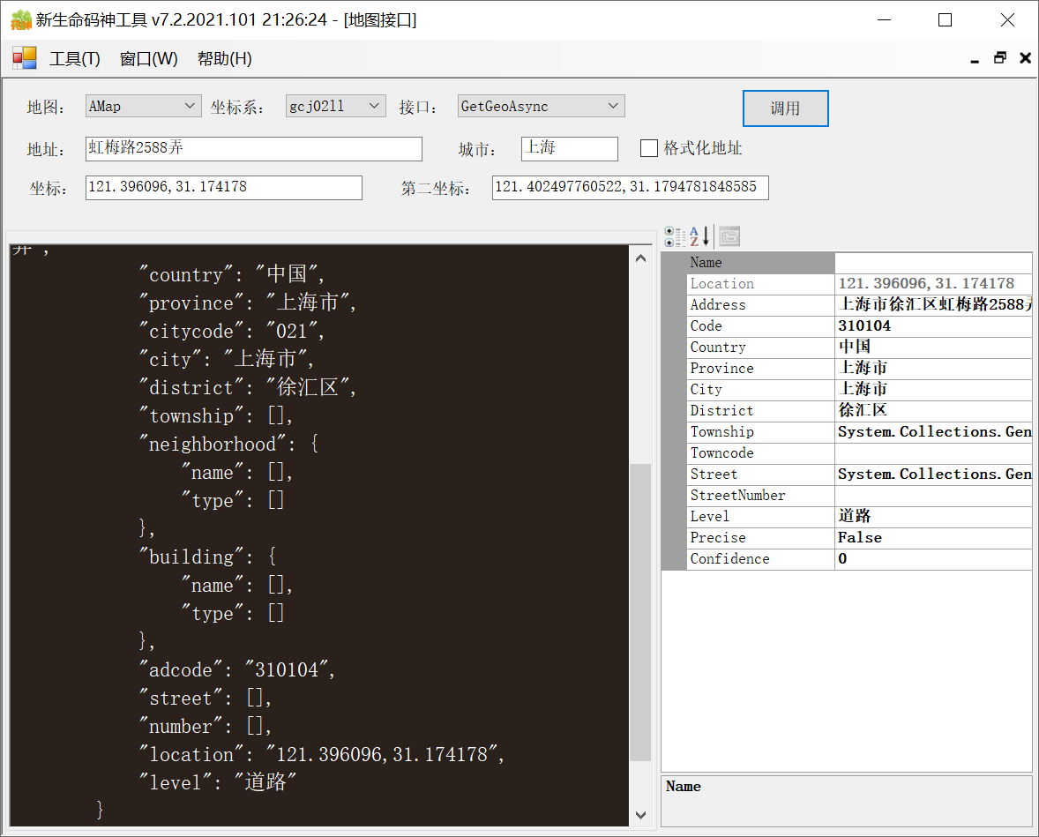Switch property grid to Categorized view
The image size is (1039, 837).
(x=675, y=235)
